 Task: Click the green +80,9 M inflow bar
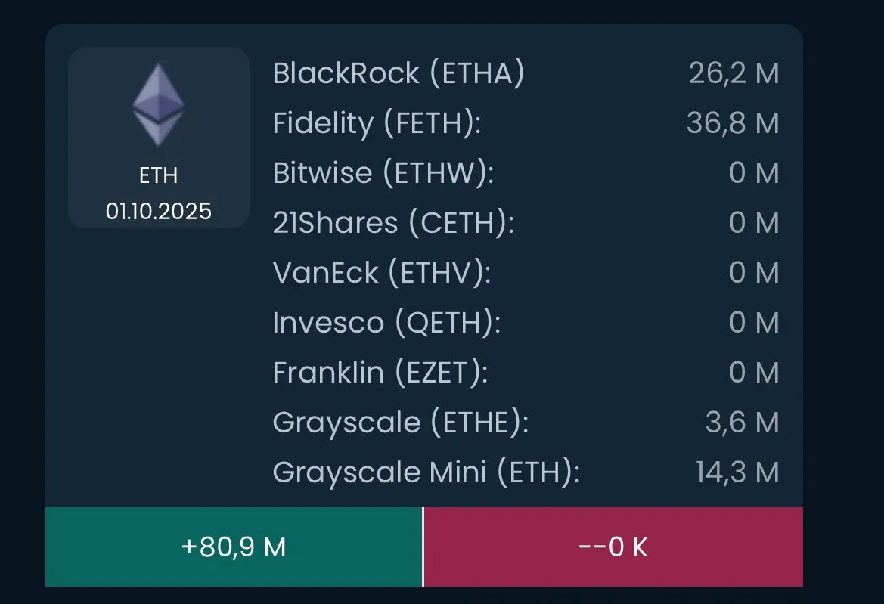pos(234,547)
